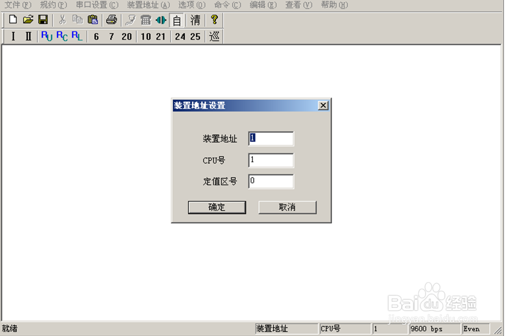Open the 串口设置(C) menu
Screen dimensions: 505x336
point(97,5)
